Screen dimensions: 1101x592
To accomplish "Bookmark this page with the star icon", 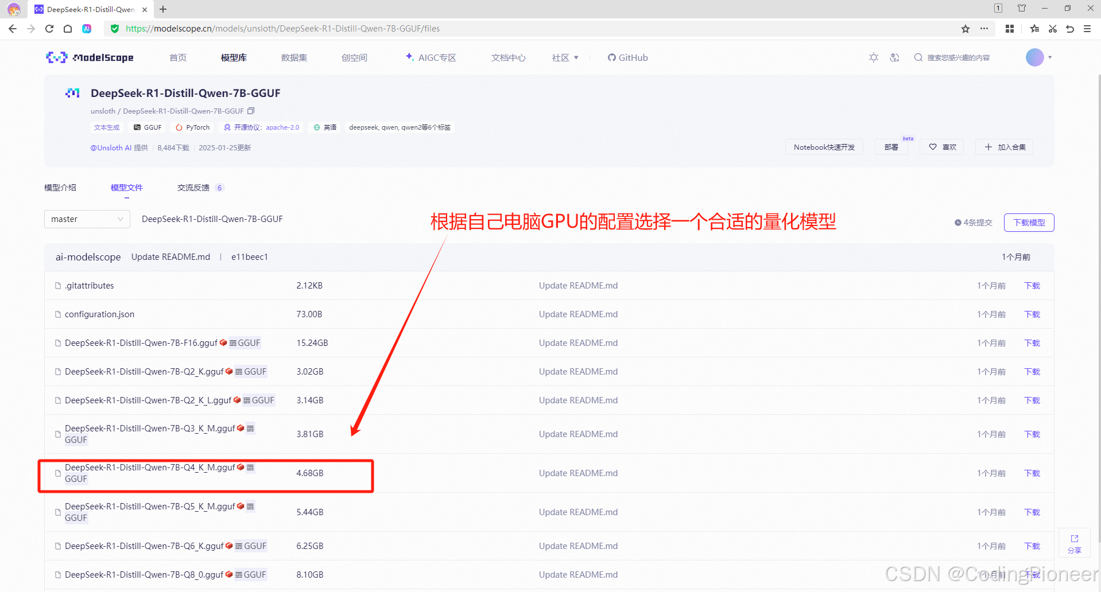I will [x=966, y=29].
